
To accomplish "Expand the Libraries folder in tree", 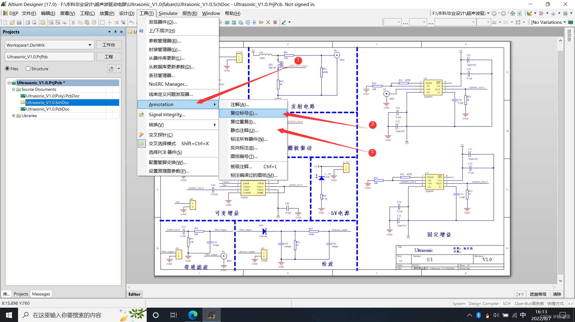I will (x=13, y=116).
